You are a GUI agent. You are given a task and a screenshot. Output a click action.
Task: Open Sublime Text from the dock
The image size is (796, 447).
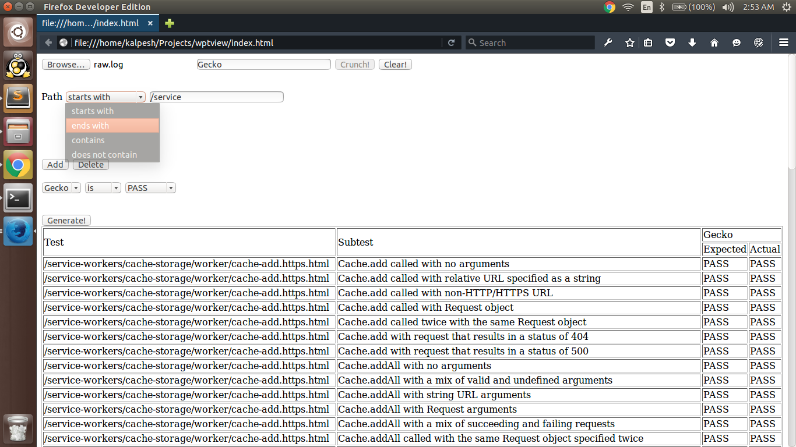pyautogui.click(x=18, y=98)
